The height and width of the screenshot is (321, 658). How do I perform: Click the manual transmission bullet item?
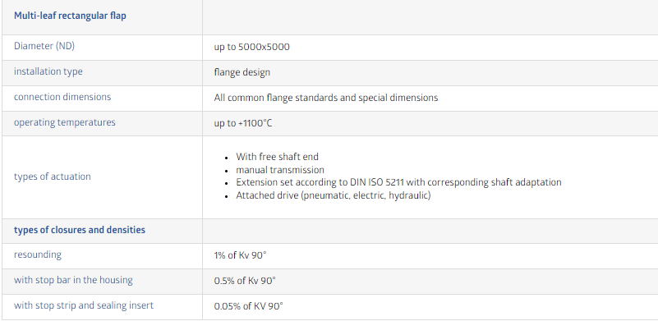pyautogui.click(x=280, y=170)
